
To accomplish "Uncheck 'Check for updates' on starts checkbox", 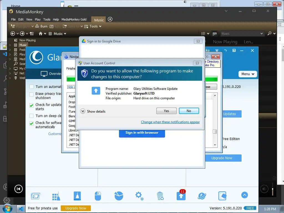I will click(32, 106).
